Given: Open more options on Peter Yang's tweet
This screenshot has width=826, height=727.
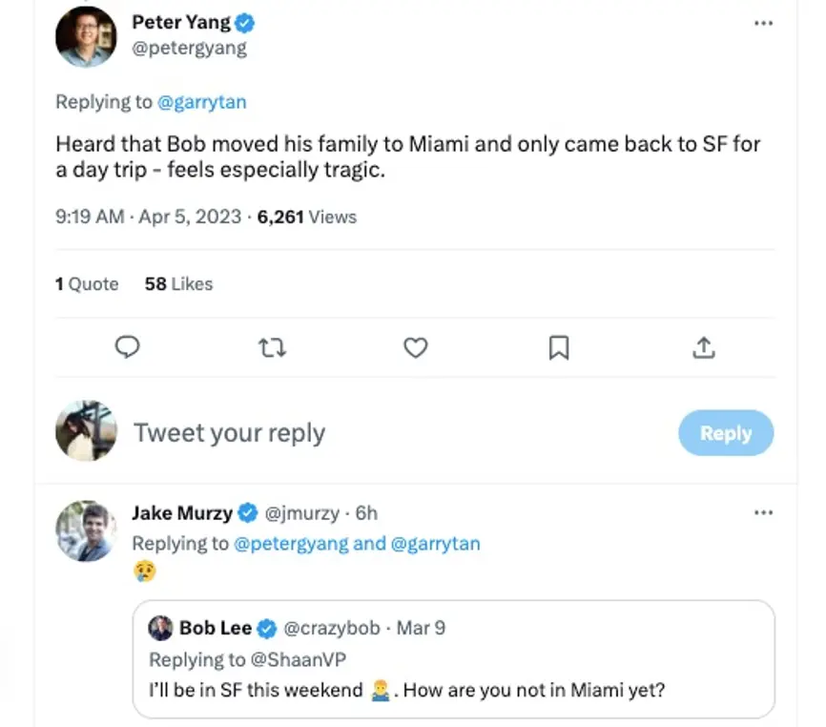Looking at the screenshot, I should (763, 23).
